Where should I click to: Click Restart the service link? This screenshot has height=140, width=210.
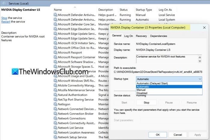[x=6, y=22]
